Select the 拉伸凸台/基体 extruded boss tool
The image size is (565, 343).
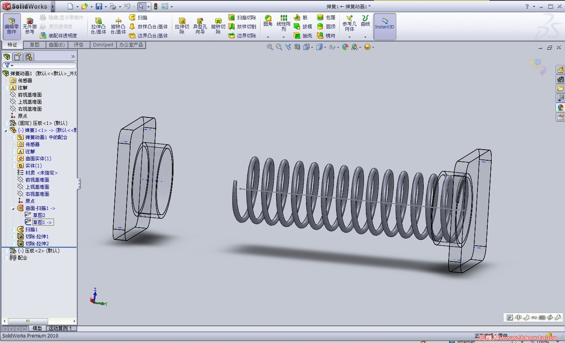[x=99, y=26]
